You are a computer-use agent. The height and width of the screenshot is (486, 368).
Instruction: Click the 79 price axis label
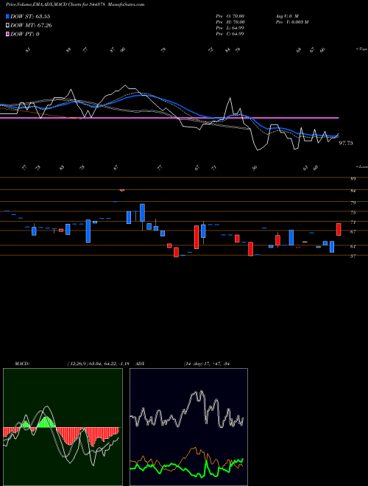(x=353, y=202)
